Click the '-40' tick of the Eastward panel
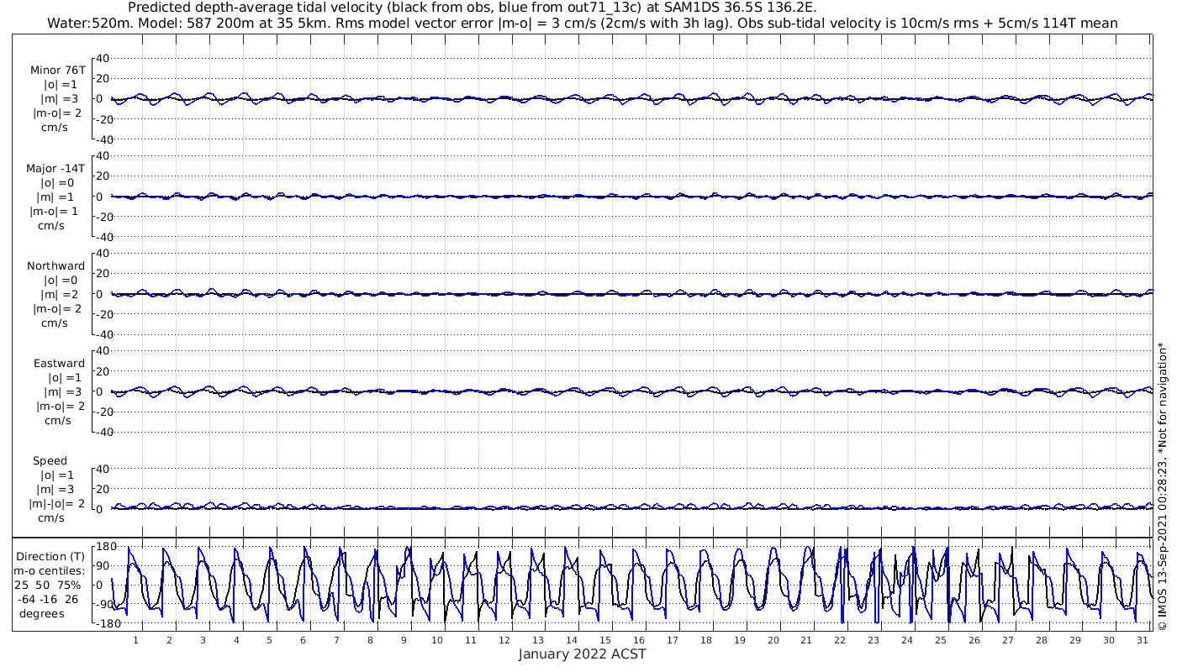 click(x=103, y=433)
